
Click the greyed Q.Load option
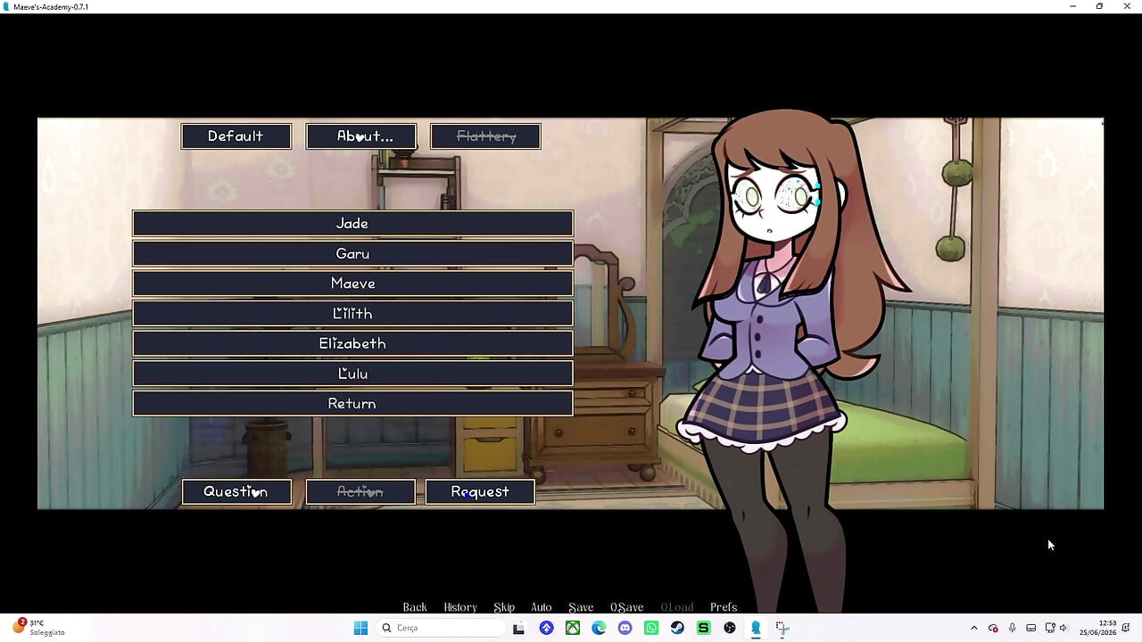[677, 607]
